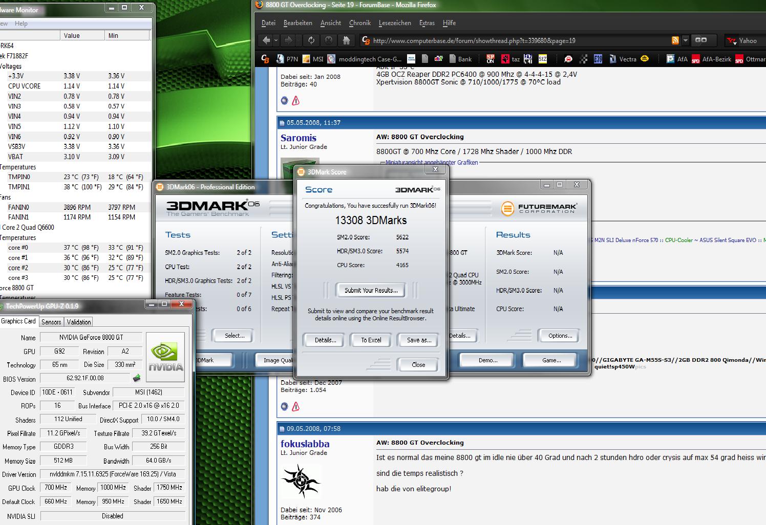Open the Bank bookmark
This screenshot has height=525, width=766.
pyautogui.click(x=460, y=59)
